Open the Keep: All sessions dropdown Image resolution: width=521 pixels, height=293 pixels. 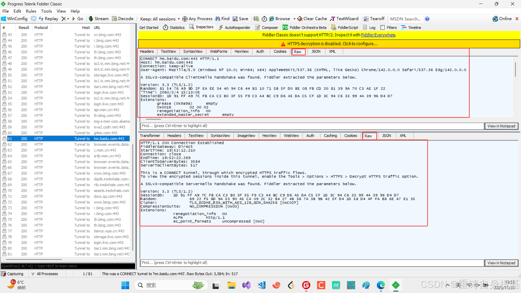pyautogui.click(x=160, y=19)
